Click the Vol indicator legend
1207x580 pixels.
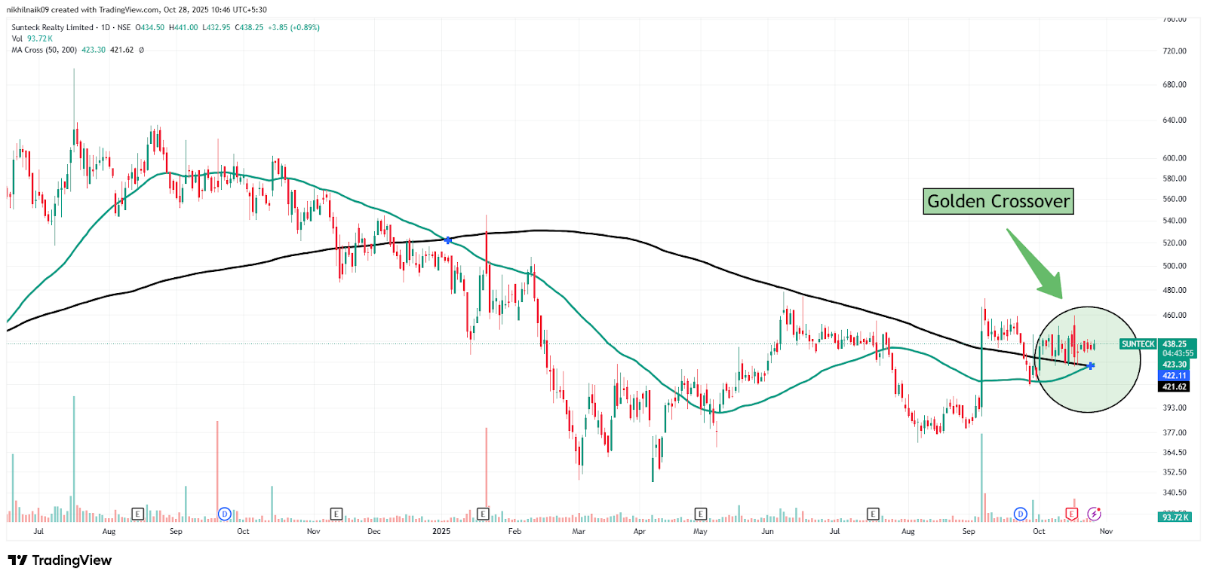[x=17, y=38]
